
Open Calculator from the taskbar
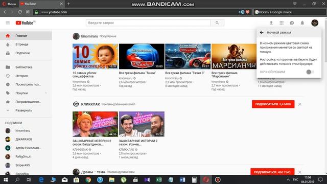coord(194,179)
